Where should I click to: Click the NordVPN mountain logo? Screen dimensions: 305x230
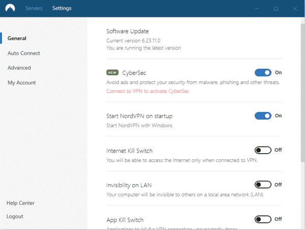[10, 8]
